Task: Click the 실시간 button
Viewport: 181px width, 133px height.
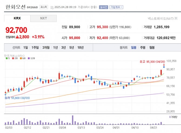Action: (103, 7)
